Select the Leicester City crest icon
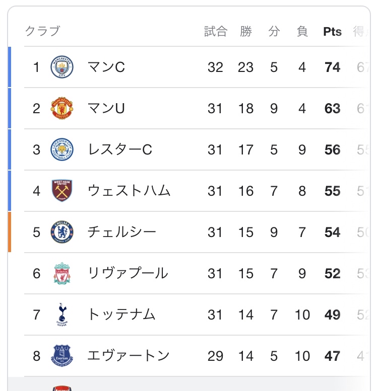Image resolution: width=378 pixels, height=391 pixels. point(62,150)
